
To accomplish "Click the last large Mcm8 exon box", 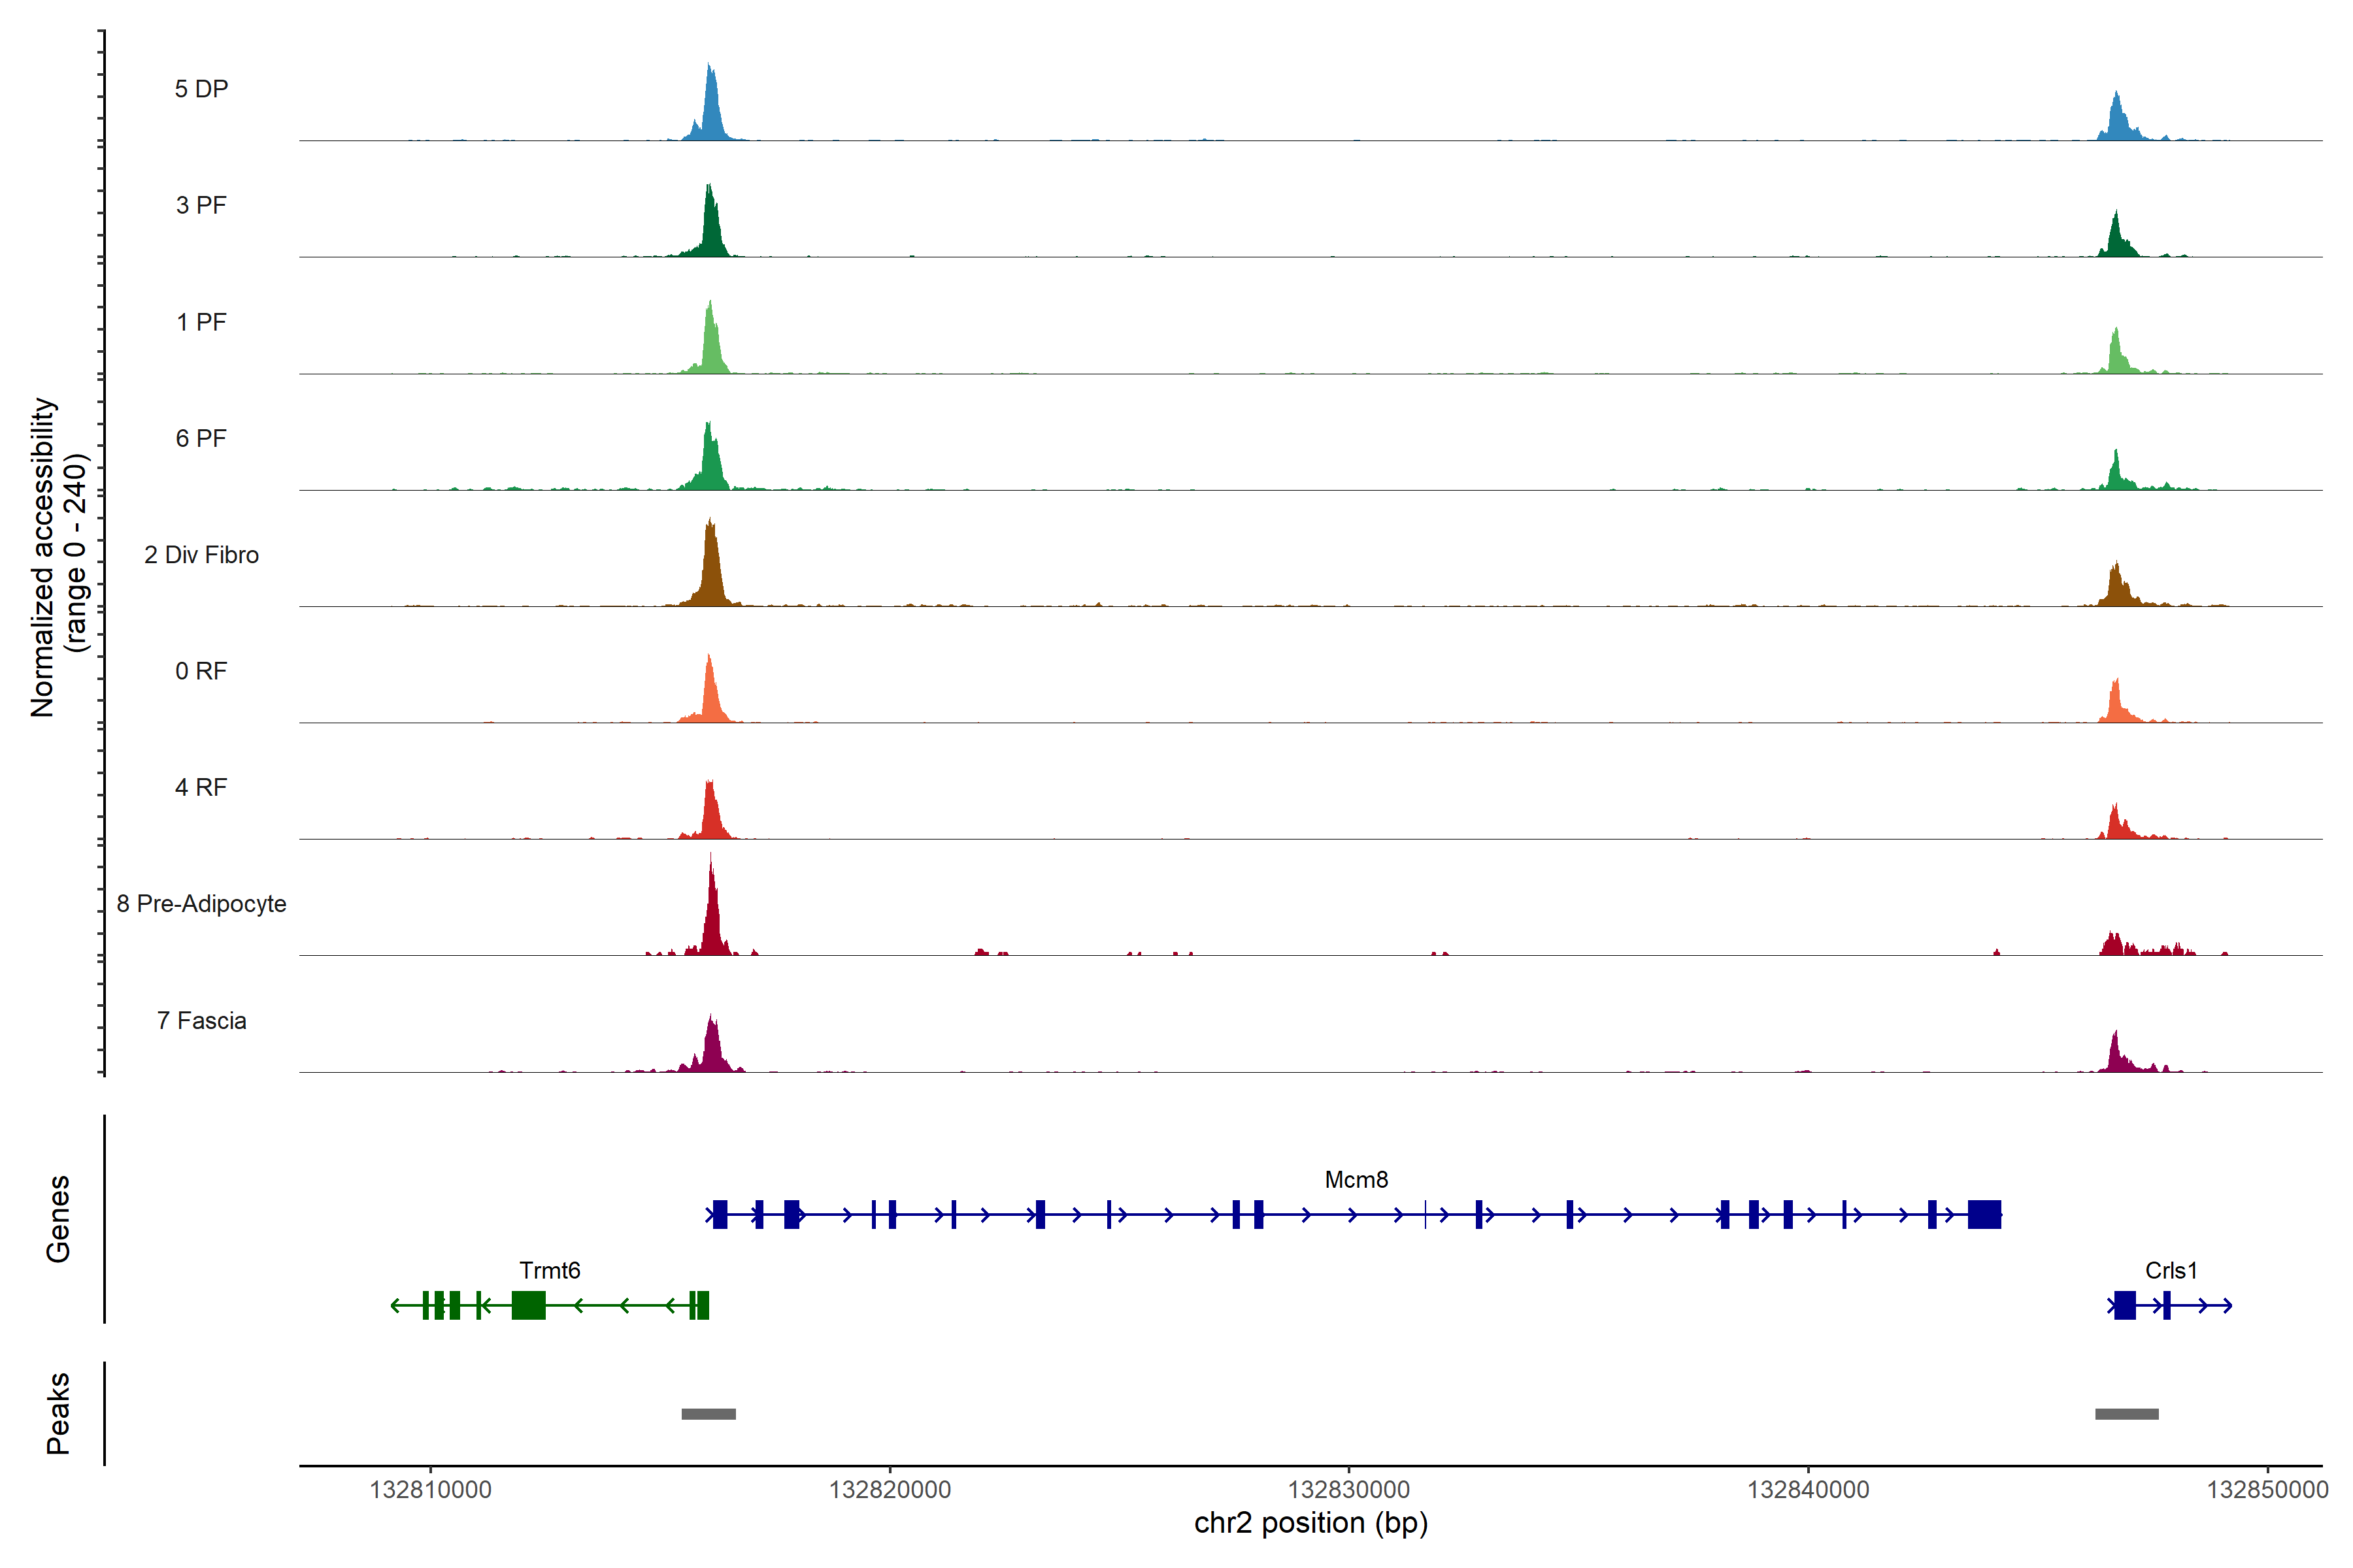I will pos(1984,1214).
